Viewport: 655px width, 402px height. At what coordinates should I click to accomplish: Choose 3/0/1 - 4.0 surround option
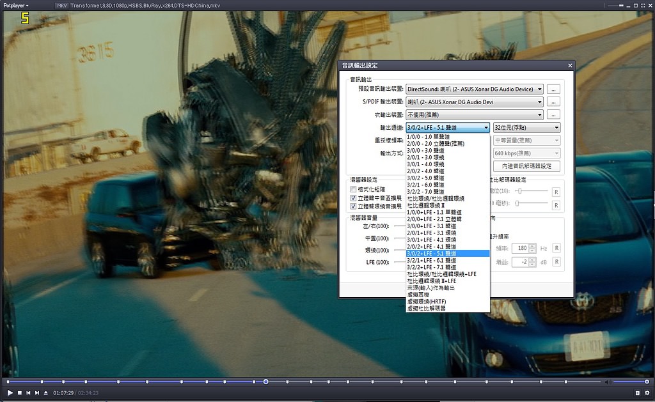click(x=447, y=164)
